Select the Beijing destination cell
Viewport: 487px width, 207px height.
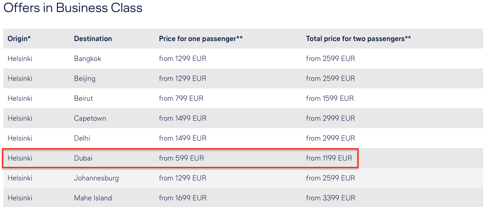coord(85,78)
